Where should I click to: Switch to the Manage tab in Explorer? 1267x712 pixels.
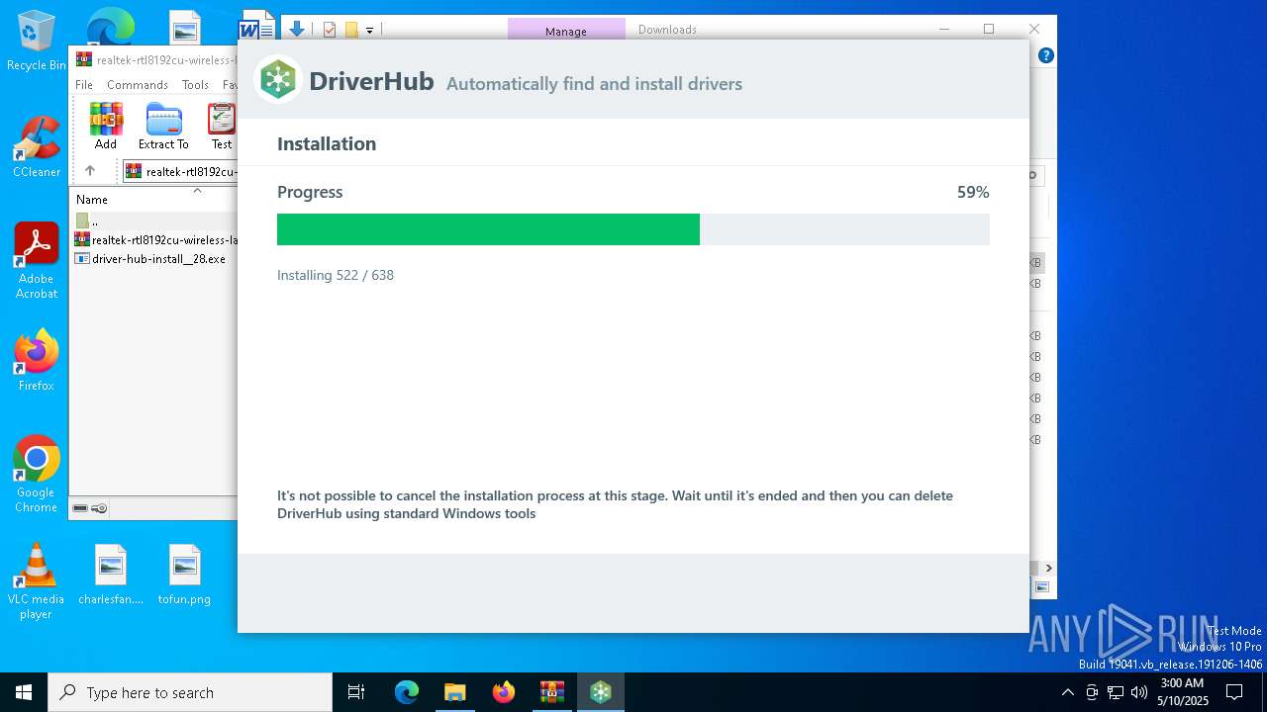566,31
